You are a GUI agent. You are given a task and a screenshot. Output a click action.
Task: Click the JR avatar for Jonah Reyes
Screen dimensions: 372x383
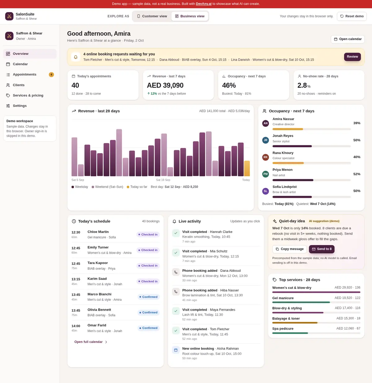[265, 140]
